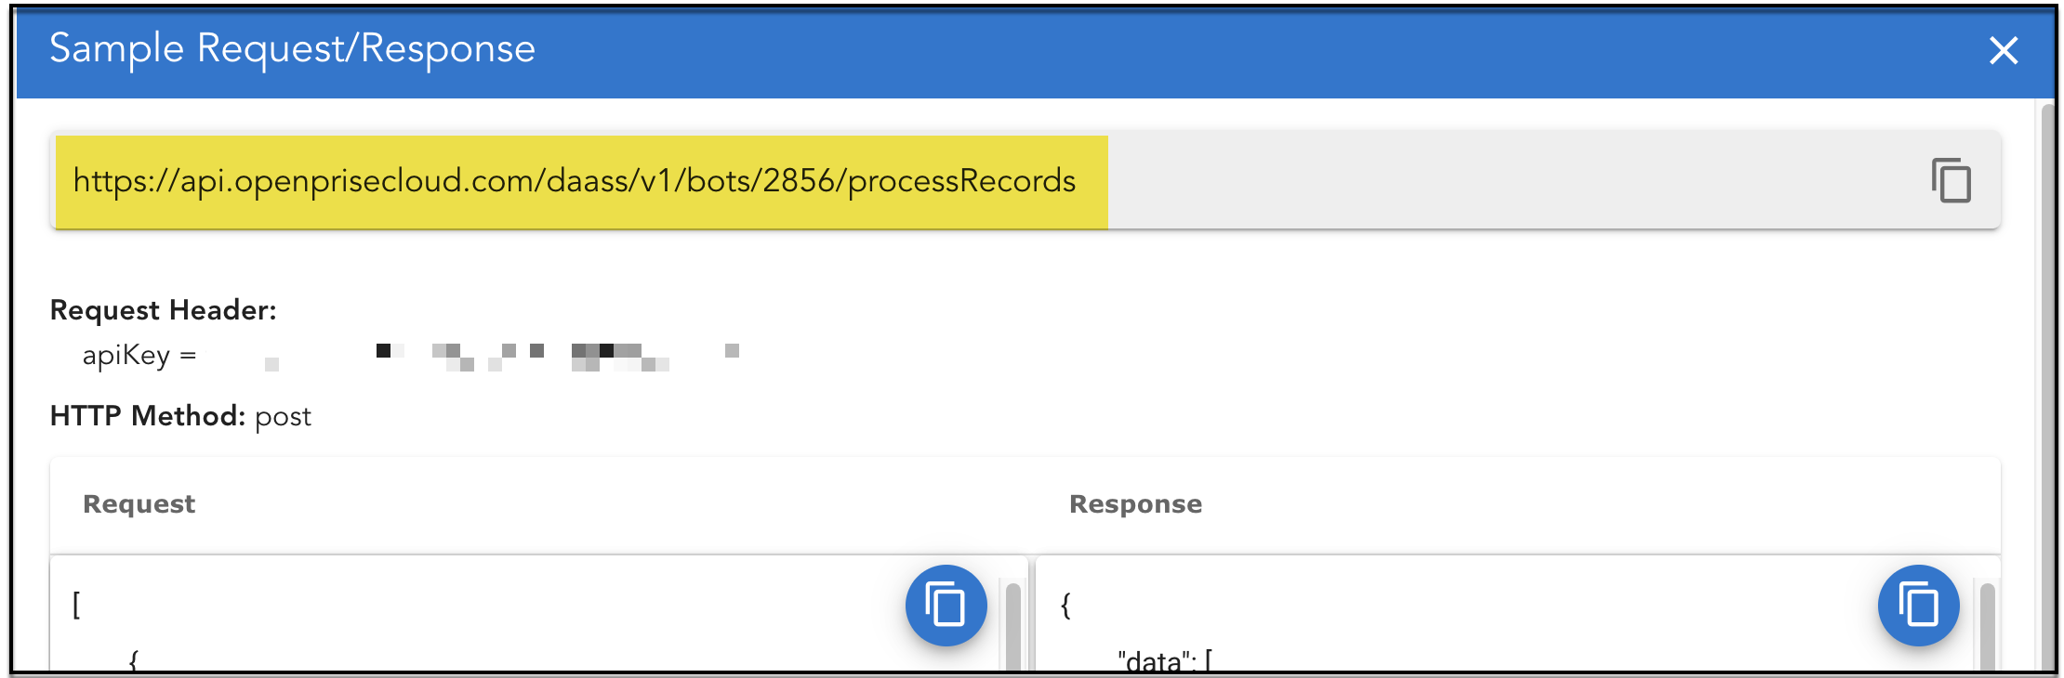The height and width of the screenshot is (678, 2064).
Task: Click the apiKey label text
Action: click(x=126, y=356)
